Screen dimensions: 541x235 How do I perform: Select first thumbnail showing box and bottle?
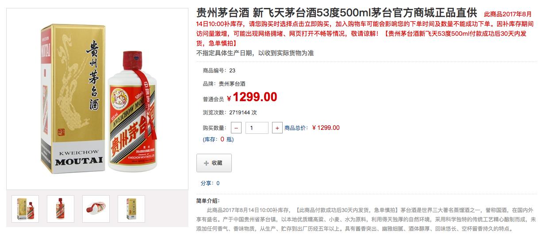pos(25,209)
